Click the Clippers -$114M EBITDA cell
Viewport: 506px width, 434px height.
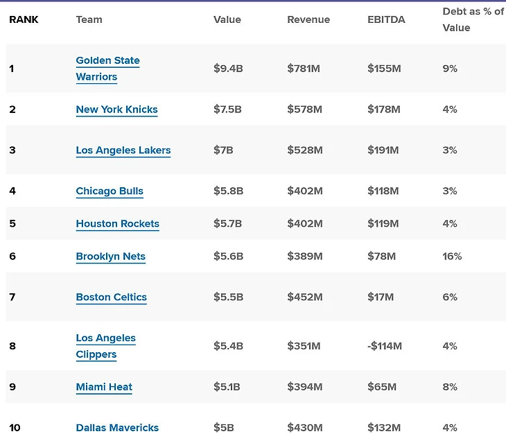(x=385, y=346)
